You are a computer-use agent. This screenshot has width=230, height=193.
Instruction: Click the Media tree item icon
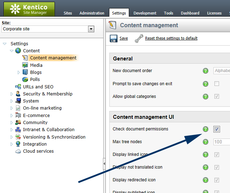click(x=25, y=65)
